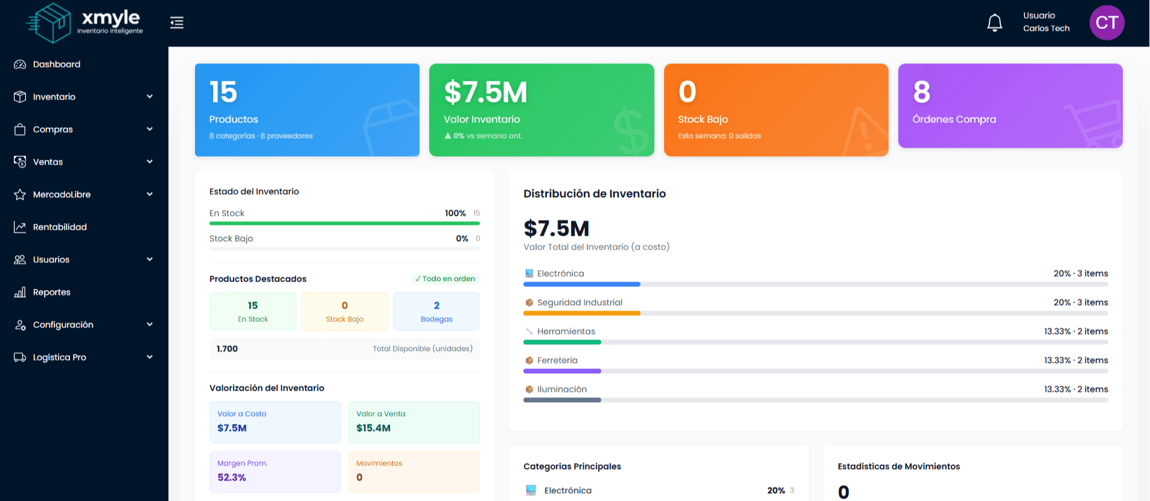
Task: Click the Inventario box icon
Action: 20,97
